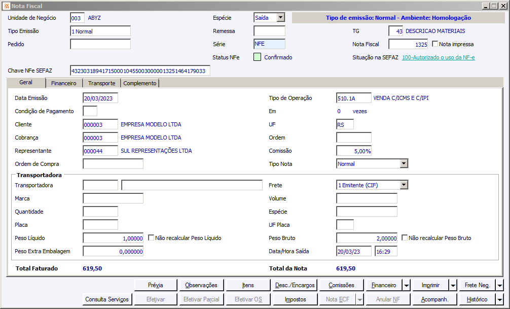Expand the arrow beside the Imprimir button
Viewport: 510px width, 309px height.
pos(453,285)
